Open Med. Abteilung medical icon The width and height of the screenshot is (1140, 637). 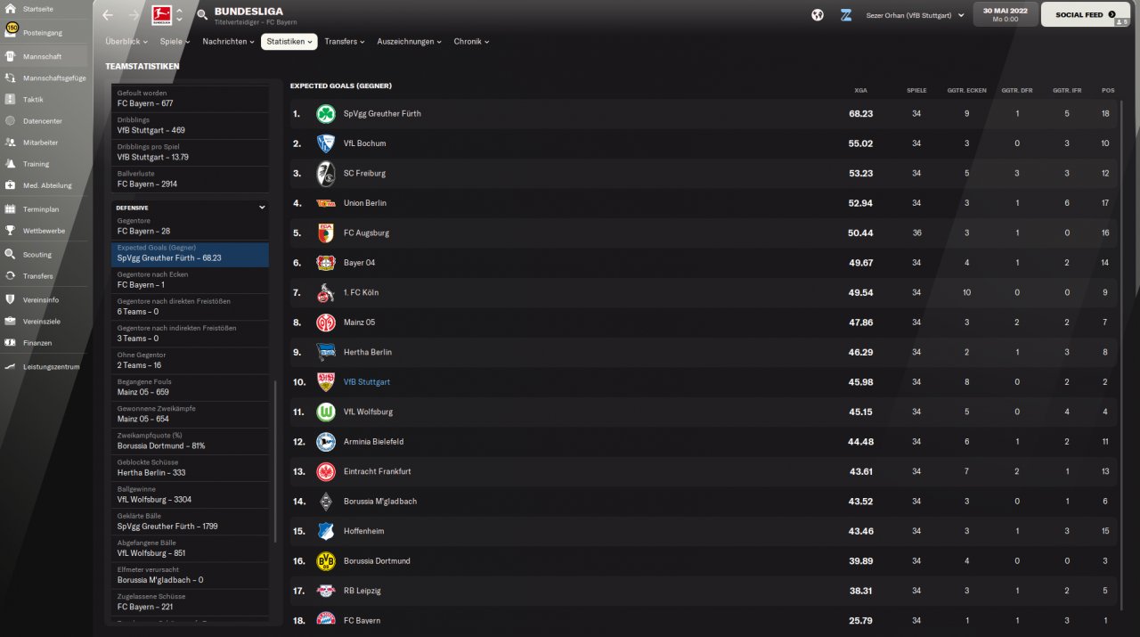click(11, 185)
